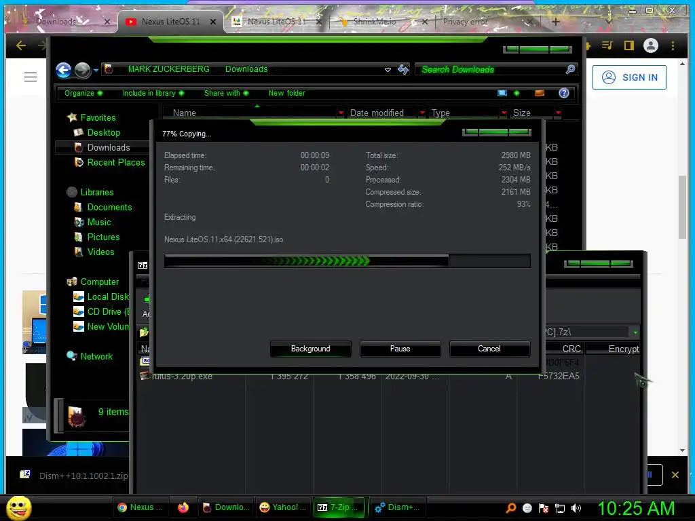Close the browser downloads bar
The width and height of the screenshot is (695, 521).
(675, 475)
